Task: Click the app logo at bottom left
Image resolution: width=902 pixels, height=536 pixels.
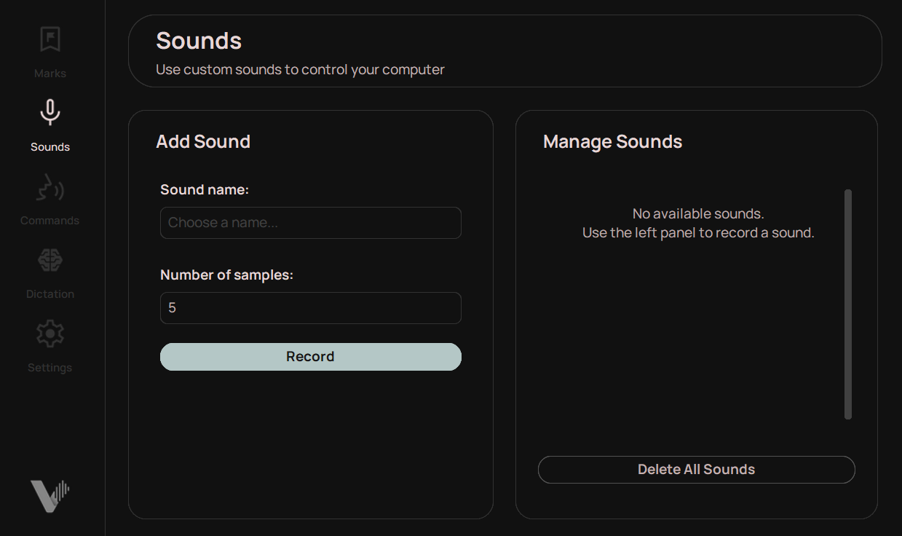Action: tap(50, 495)
